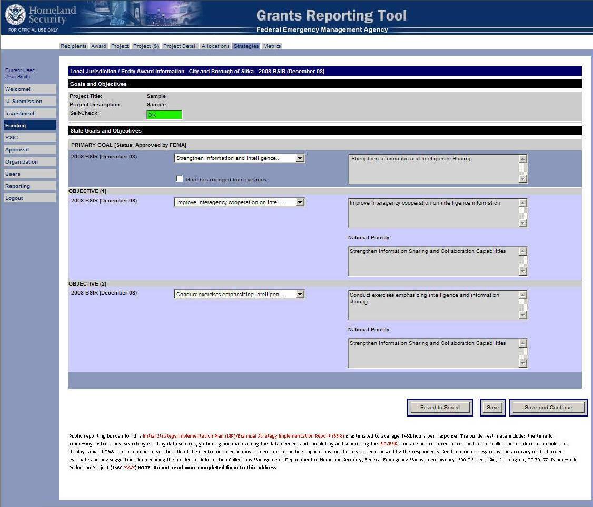593x507 pixels.
Task: Check 'Goal has changed from previous' box
Action: 180,179
